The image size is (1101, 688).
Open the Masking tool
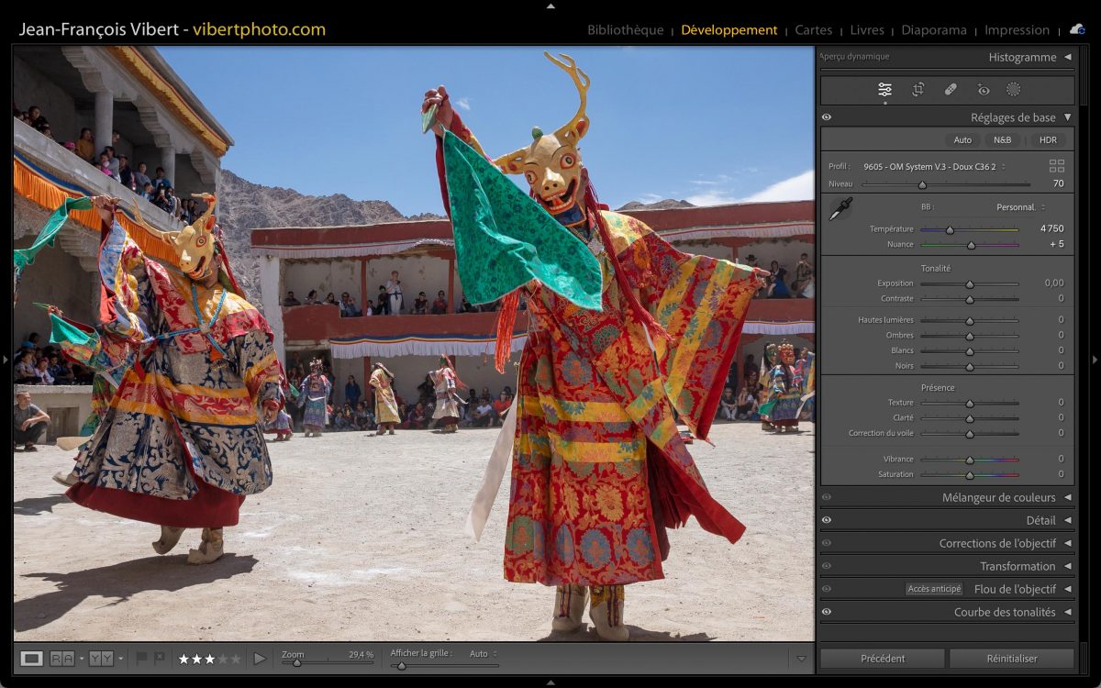coord(1014,90)
